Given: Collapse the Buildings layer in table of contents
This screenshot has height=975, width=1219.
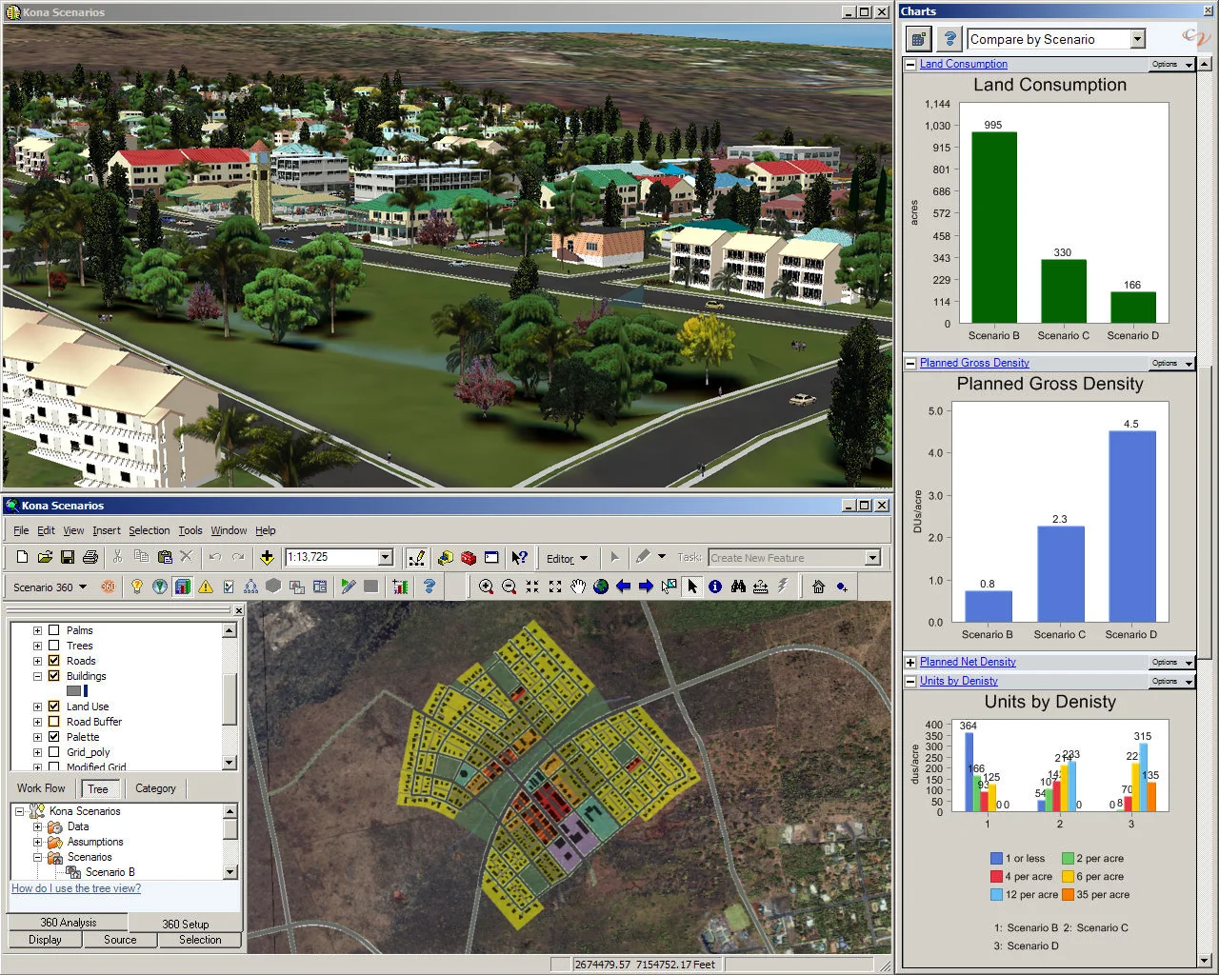Looking at the screenshot, I should point(38,676).
